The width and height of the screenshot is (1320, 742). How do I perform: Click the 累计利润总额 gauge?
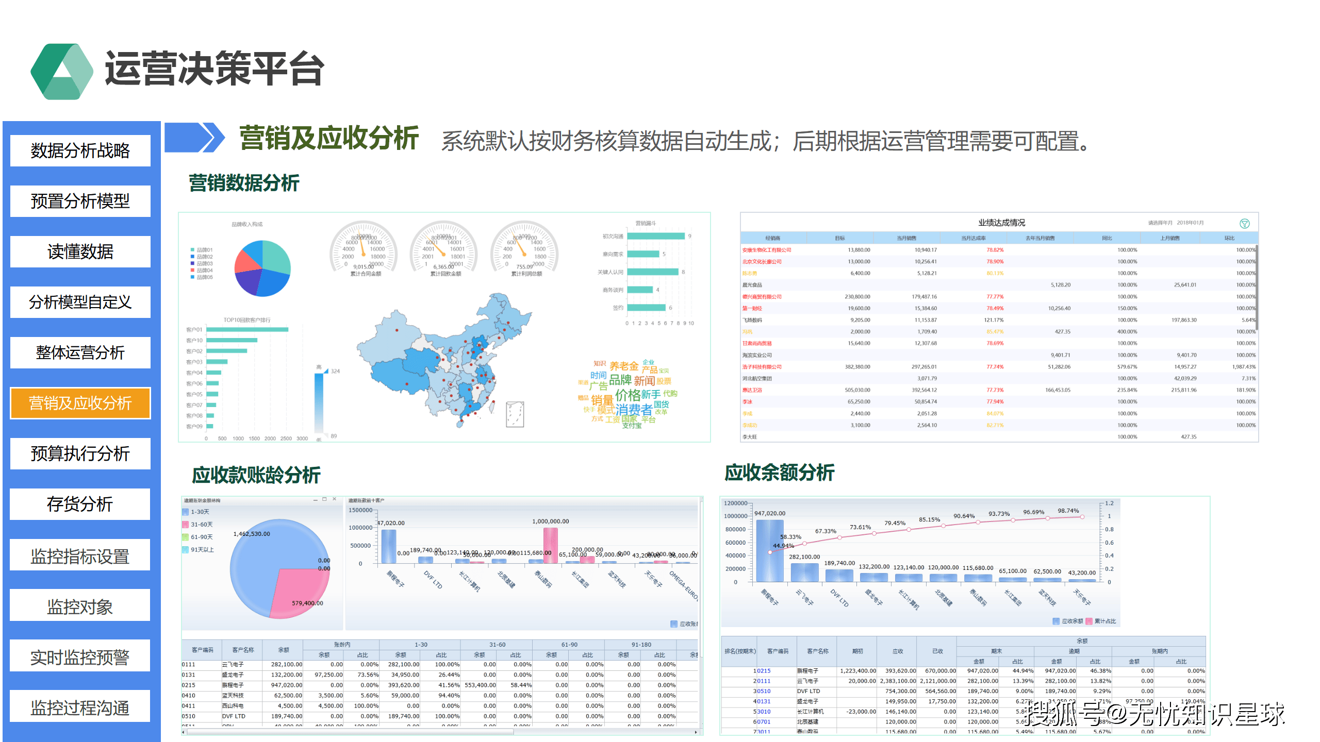(x=524, y=247)
